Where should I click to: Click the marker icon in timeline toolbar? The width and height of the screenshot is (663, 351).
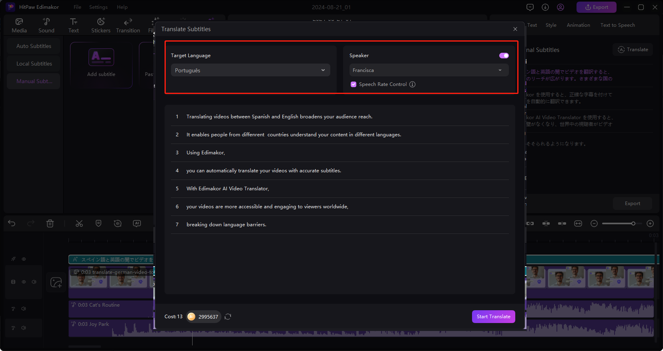98,223
